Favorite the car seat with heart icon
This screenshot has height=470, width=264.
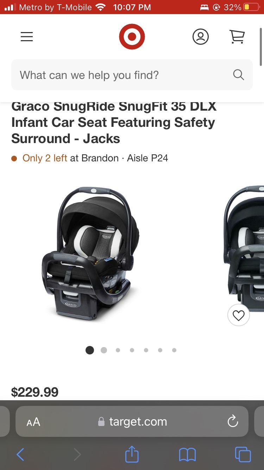tap(239, 315)
